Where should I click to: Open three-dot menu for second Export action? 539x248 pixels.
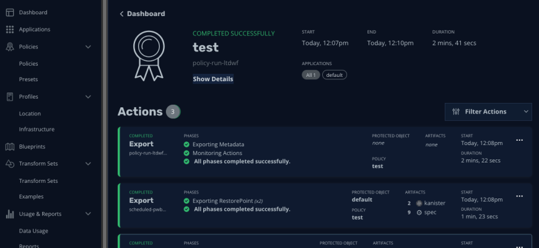519,196
